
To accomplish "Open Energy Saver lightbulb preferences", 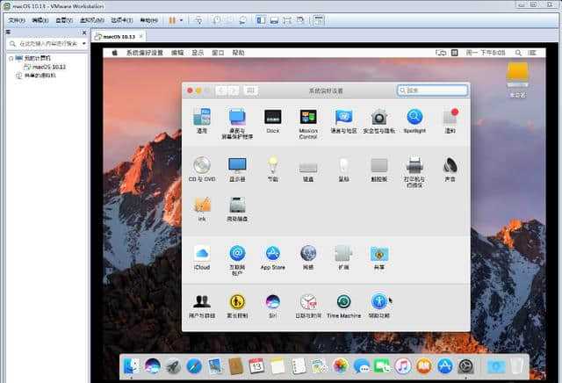I will pyautogui.click(x=273, y=169).
